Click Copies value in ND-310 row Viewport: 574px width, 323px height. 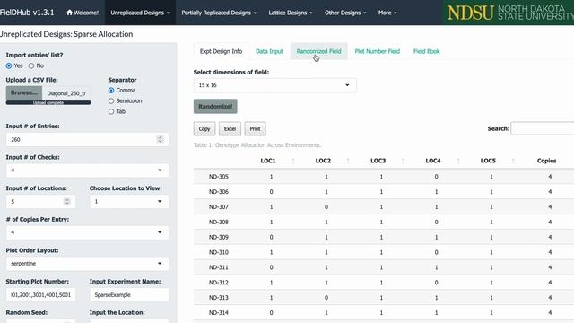tap(550, 252)
